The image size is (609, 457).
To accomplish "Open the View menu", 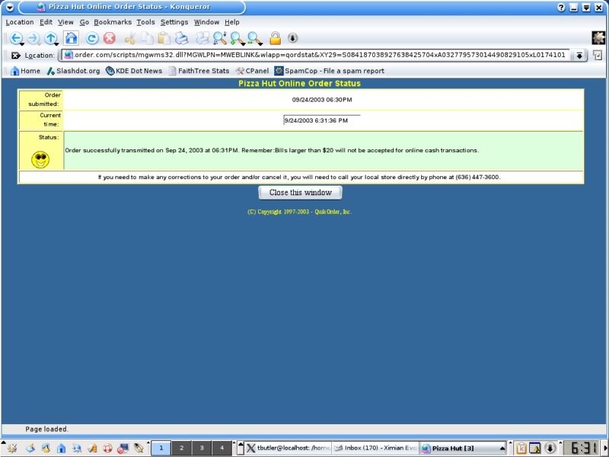I will 65,22.
